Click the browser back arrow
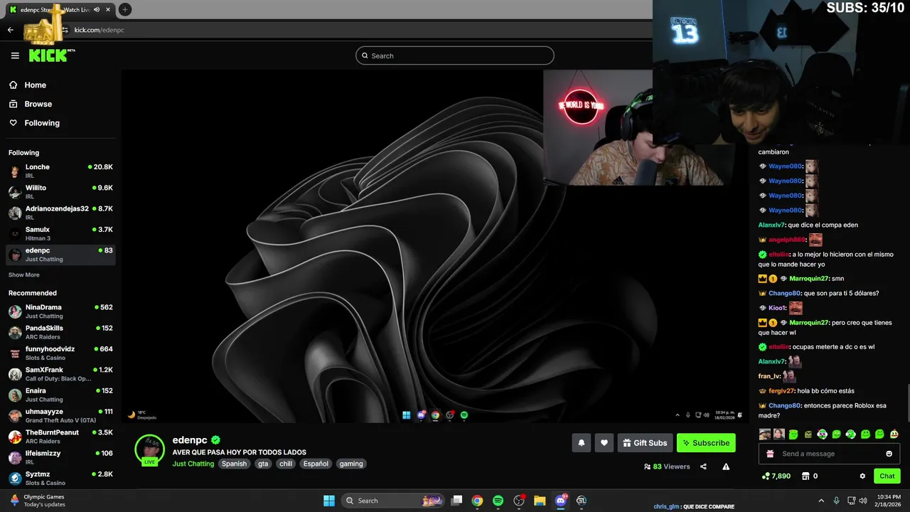This screenshot has height=512, width=910. pyautogui.click(x=10, y=30)
